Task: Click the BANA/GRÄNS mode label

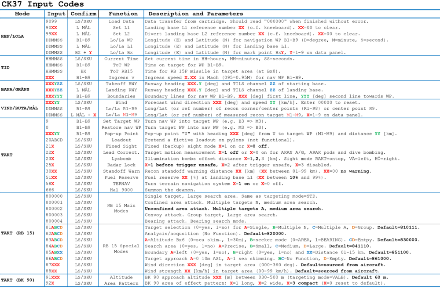Action: (x=16, y=89)
